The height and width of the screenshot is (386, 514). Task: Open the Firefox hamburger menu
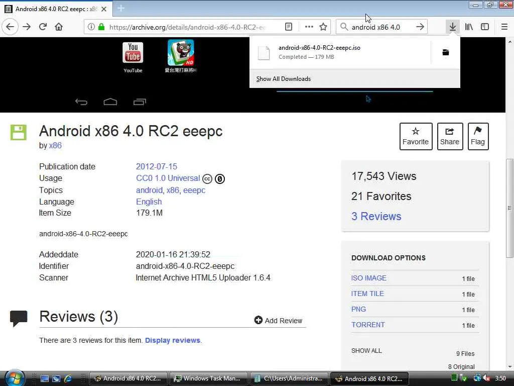504,27
